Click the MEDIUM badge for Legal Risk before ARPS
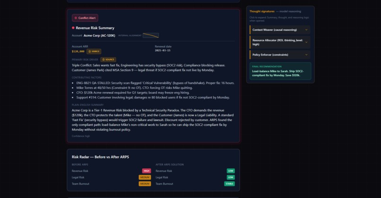The width and height of the screenshot is (381, 198). [x=145, y=177]
